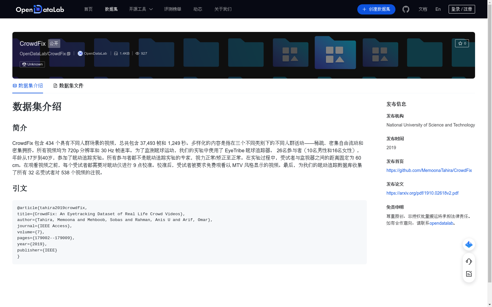
Task: Open the customer service headset icon
Action: click(x=469, y=261)
